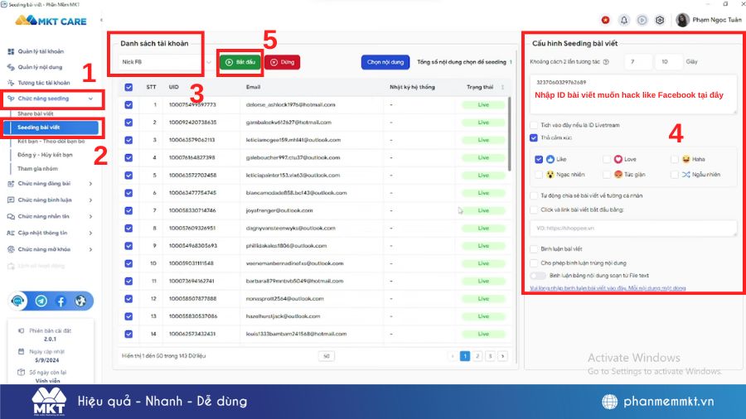Click the interval help question icon
Screen dimensions: 746x419
tap(606, 62)
